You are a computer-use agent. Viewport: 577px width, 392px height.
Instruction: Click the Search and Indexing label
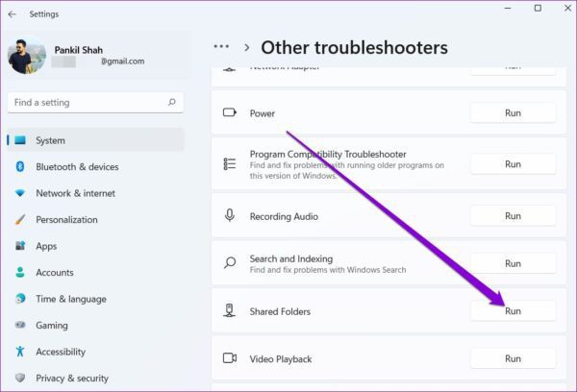point(291,258)
